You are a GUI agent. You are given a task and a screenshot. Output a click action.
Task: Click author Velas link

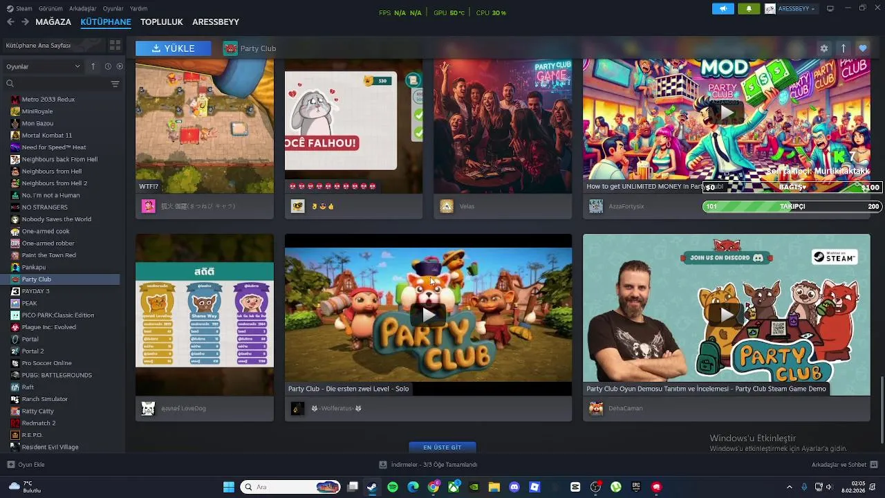467,206
